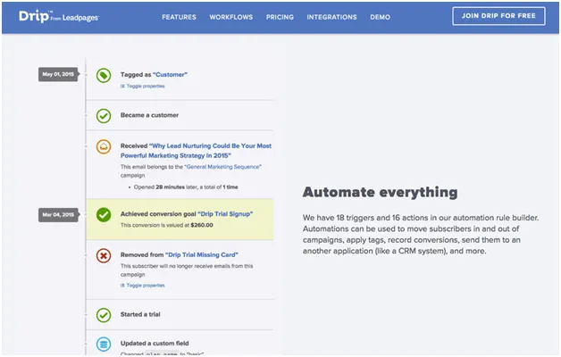This screenshot has height=357, width=561.
Task: Click the solid green check beside Achieved conversion goal
Action: [104, 214]
